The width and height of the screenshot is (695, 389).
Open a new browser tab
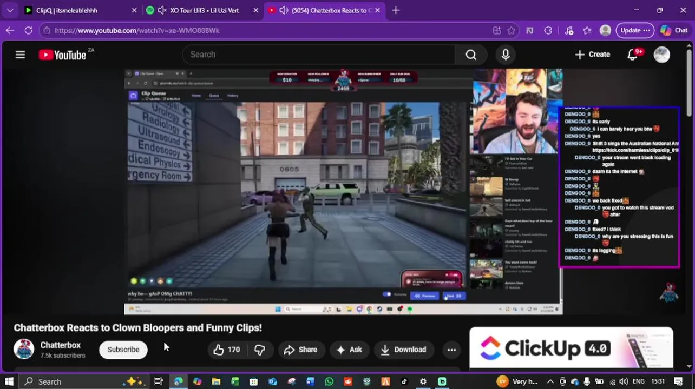pyautogui.click(x=396, y=10)
